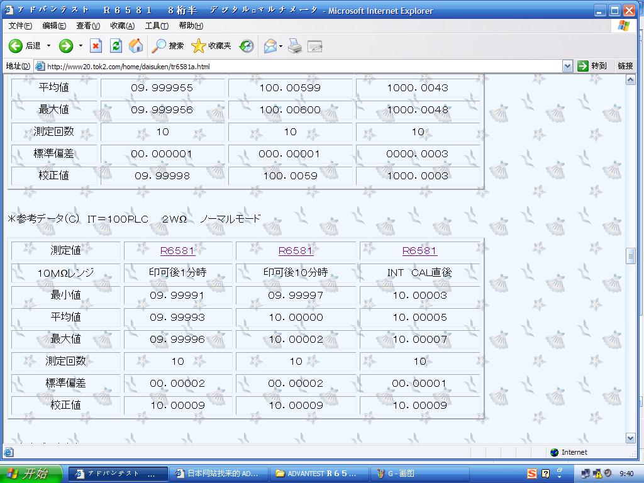The height and width of the screenshot is (483, 644).
Task: Click the Internet zone globe icon
Action: click(x=555, y=452)
